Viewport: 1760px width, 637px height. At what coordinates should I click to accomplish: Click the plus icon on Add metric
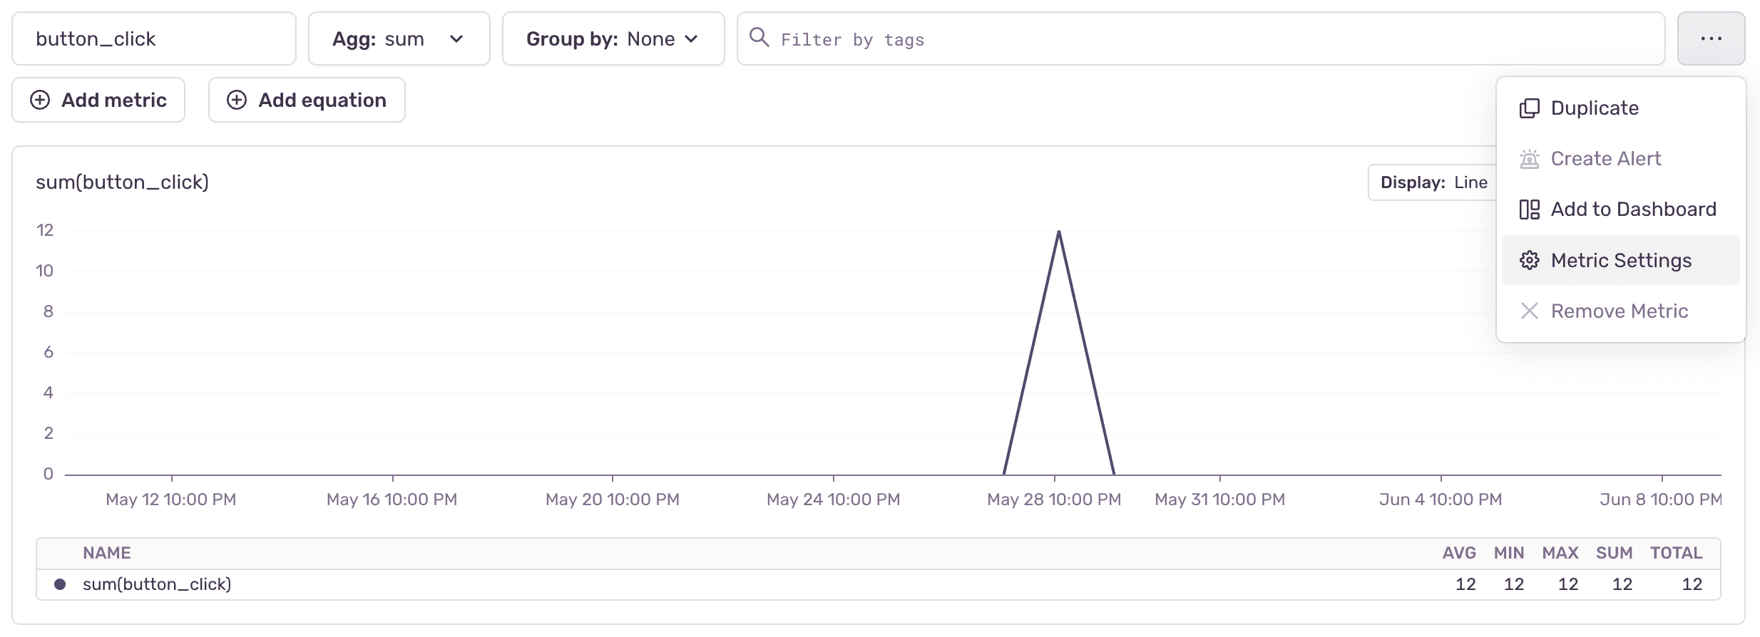point(40,100)
